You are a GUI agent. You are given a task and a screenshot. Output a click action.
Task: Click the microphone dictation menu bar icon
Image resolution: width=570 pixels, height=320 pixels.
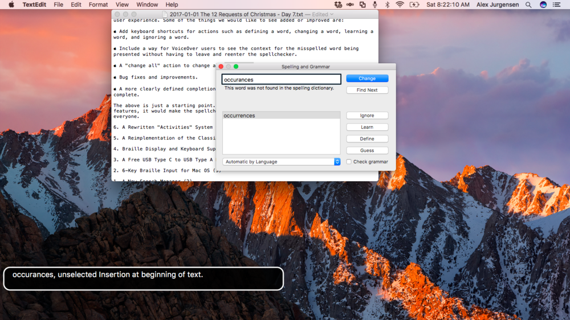[x=374, y=5]
